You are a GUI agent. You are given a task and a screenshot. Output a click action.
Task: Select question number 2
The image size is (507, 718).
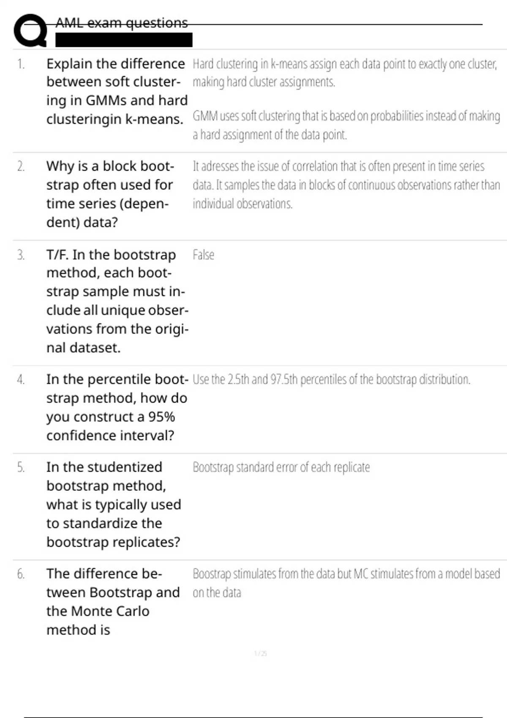pos(21,166)
